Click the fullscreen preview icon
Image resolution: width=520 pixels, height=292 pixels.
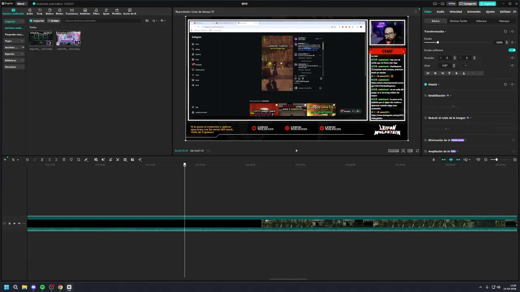pyautogui.click(x=417, y=150)
